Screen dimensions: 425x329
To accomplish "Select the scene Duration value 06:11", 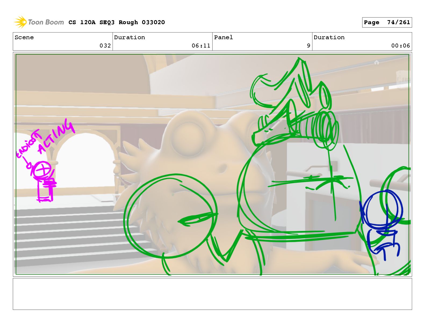I will coord(201,46).
